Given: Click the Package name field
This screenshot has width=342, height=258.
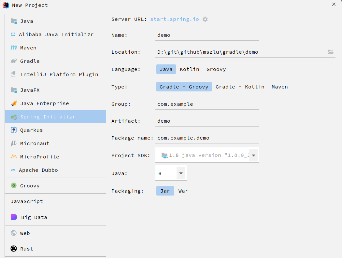Looking at the screenshot, I should pos(207,138).
